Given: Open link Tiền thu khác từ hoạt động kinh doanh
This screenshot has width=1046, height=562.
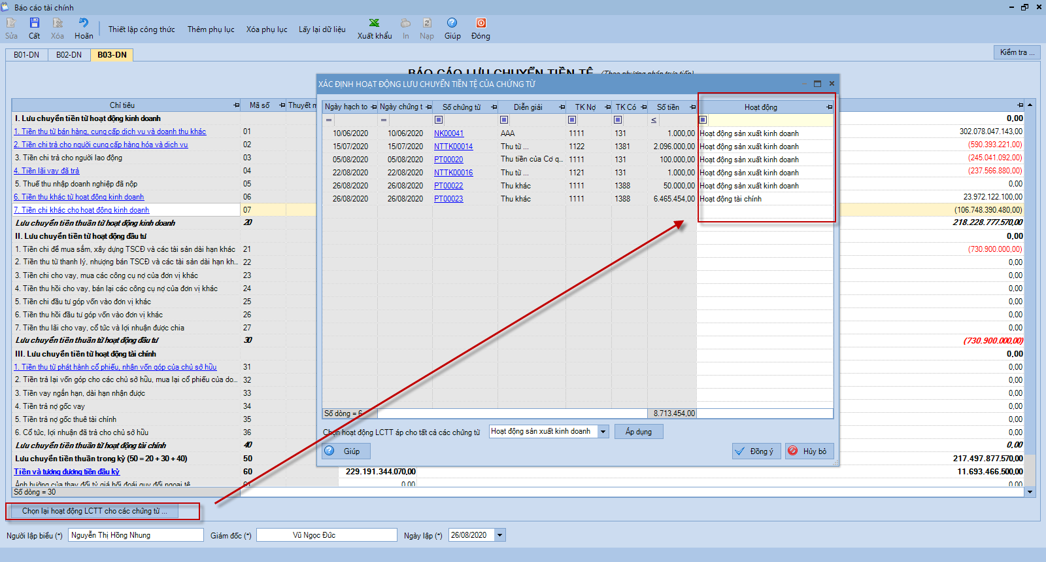Looking at the screenshot, I should pyautogui.click(x=79, y=197).
